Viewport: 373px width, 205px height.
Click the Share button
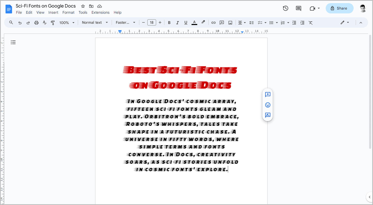point(339,8)
